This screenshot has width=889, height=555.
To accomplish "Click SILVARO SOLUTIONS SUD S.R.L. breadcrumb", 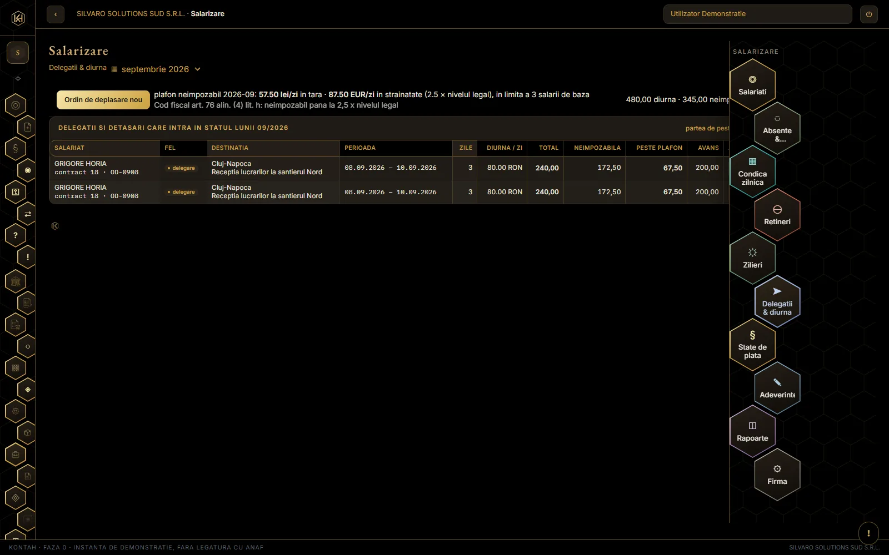I will [x=131, y=14].
